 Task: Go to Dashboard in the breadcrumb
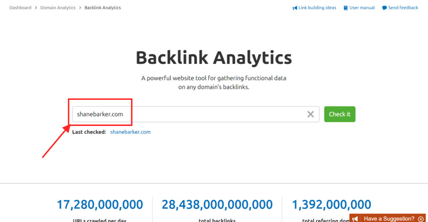[20, 8]
